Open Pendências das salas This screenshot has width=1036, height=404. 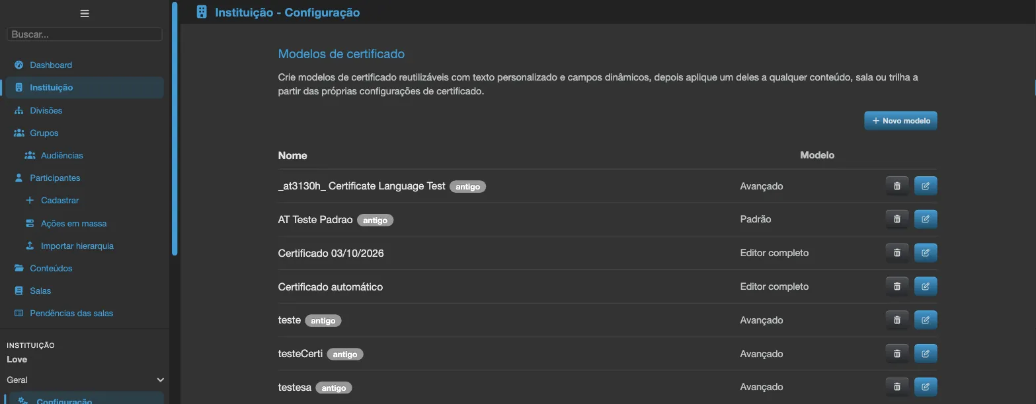[71, 313]
